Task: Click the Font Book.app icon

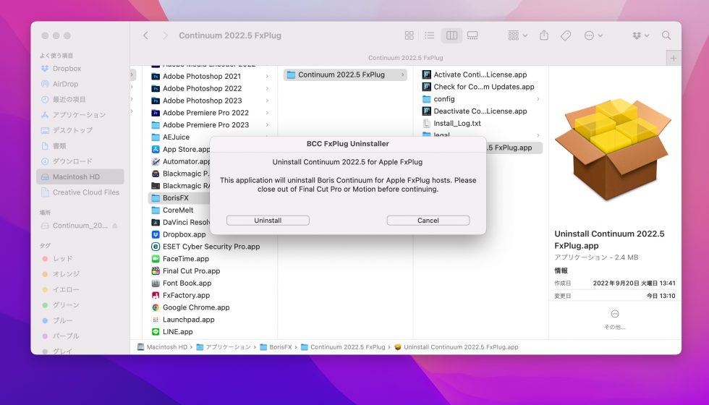Action: 156,283
